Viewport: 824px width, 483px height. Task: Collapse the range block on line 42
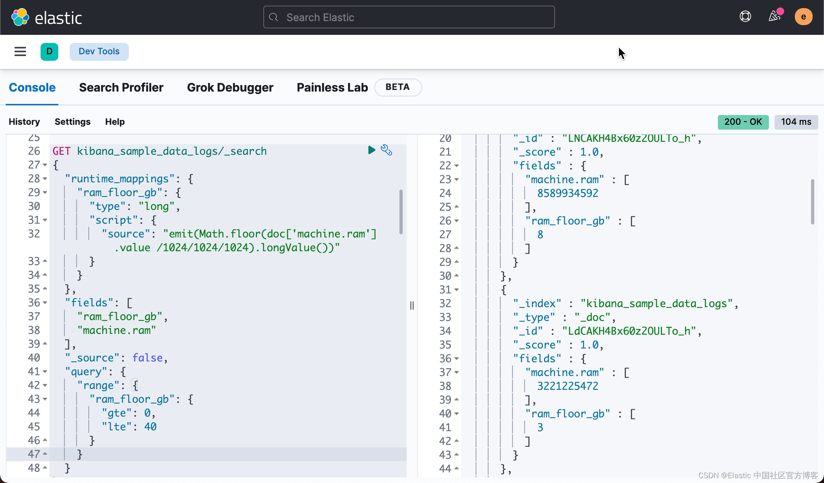coord(44,385)
